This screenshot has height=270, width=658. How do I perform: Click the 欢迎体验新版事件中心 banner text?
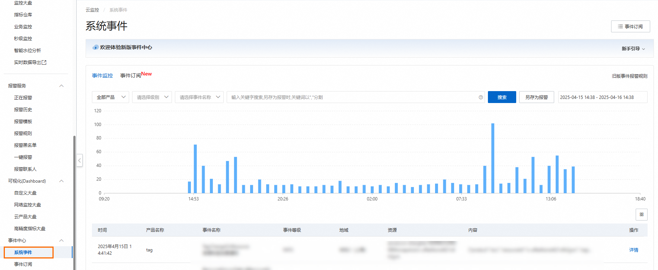(x=126, y=48)
